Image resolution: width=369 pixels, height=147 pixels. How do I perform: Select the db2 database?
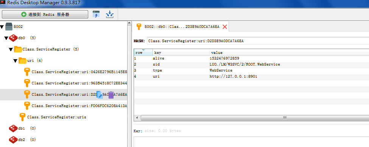point(27,139)
